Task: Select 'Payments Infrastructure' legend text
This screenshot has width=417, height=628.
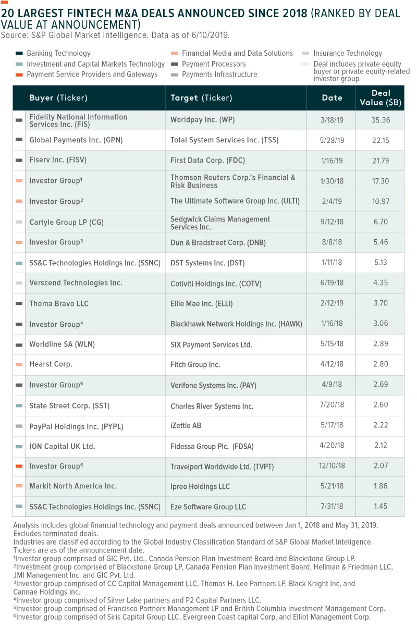Action: [x=219, y=75]
